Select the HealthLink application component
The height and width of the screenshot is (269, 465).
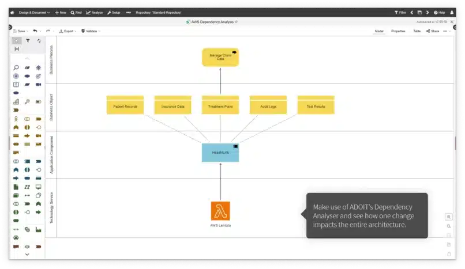pyautogui.click(x=220, y=153)
